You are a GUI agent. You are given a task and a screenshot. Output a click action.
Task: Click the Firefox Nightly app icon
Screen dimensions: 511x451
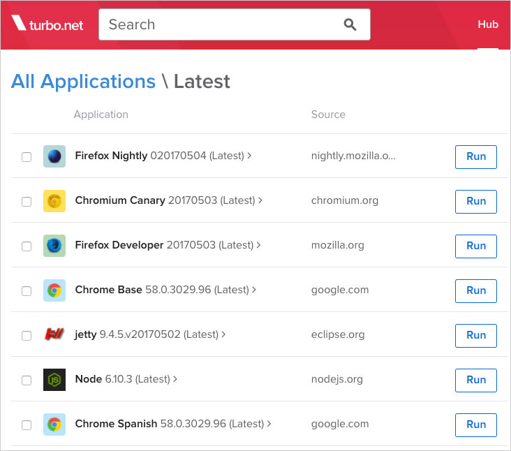click(x=54, y=156)
